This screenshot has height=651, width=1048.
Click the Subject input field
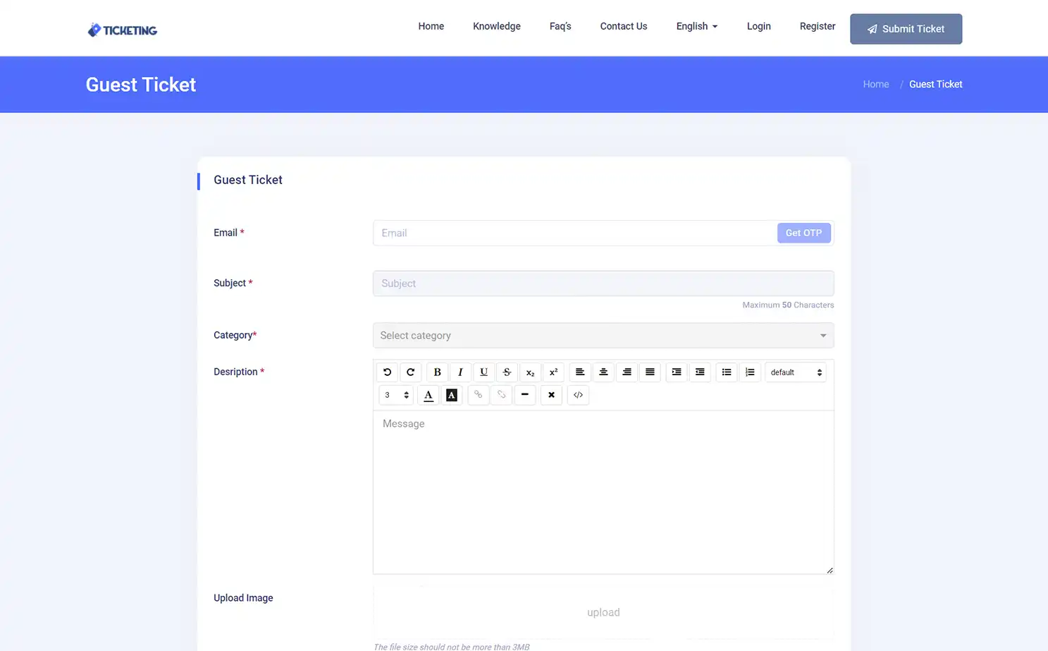point(603,283)
